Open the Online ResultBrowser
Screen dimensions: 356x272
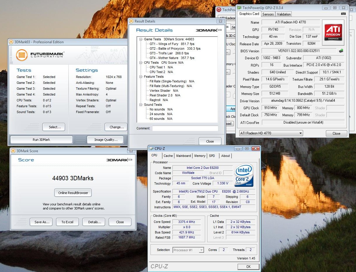coord(73,193)
